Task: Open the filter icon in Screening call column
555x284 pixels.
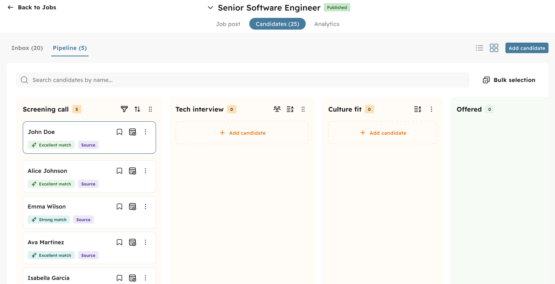Action: pyautogui.click(x=124, y=109)
